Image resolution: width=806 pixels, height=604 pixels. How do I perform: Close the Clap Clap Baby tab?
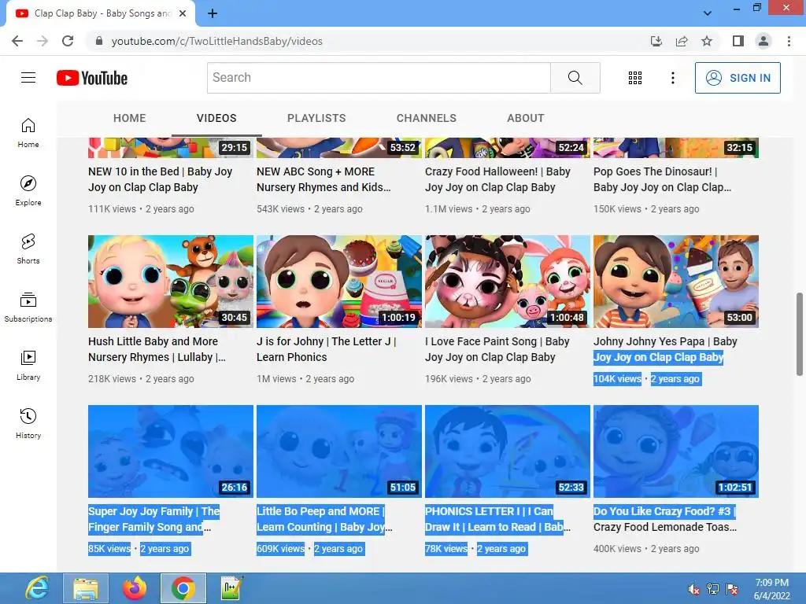click(183, 14)
